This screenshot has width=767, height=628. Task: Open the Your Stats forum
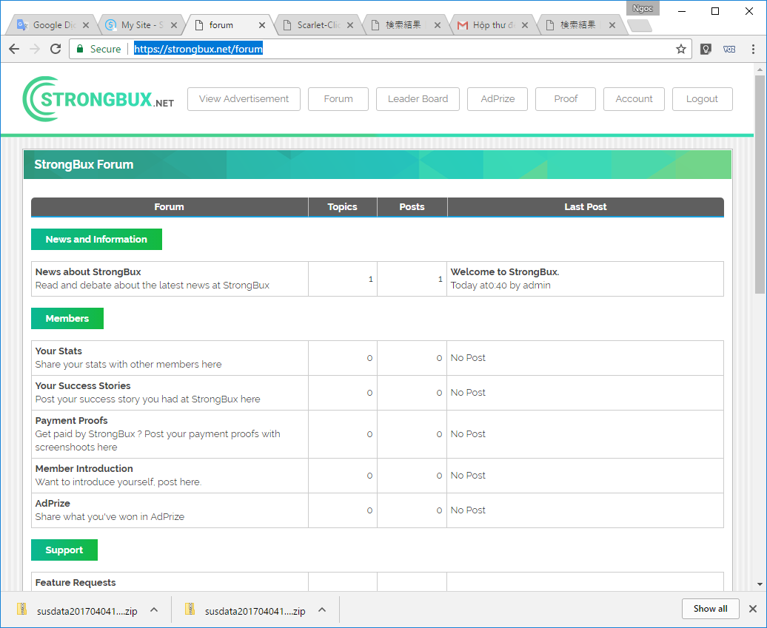pos(58,351)
